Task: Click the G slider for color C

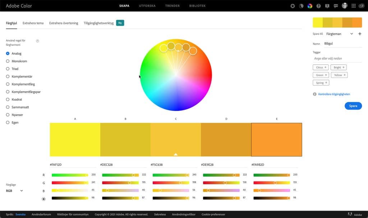Action: click(171, 182)
